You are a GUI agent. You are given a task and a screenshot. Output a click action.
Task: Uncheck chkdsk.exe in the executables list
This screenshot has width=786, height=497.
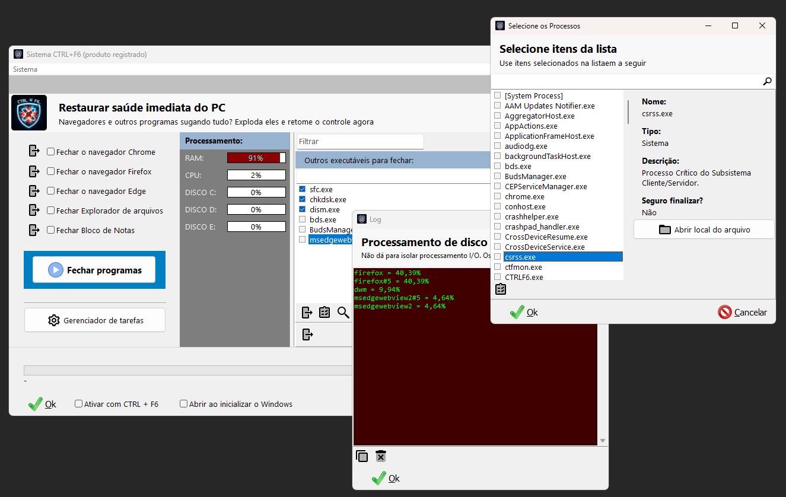pos(303,199)
